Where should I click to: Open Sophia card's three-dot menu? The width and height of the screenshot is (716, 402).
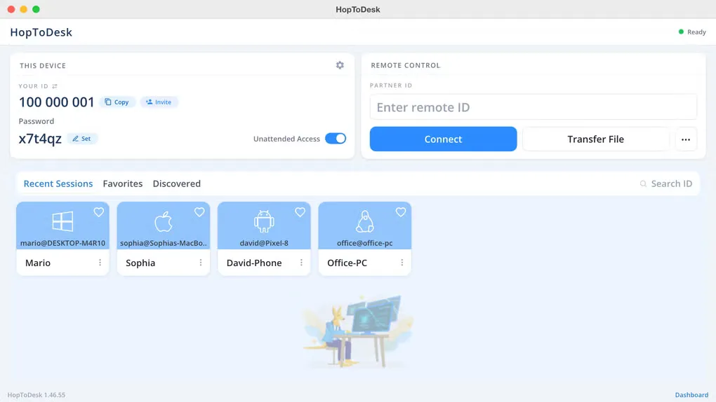click(201, 263)
